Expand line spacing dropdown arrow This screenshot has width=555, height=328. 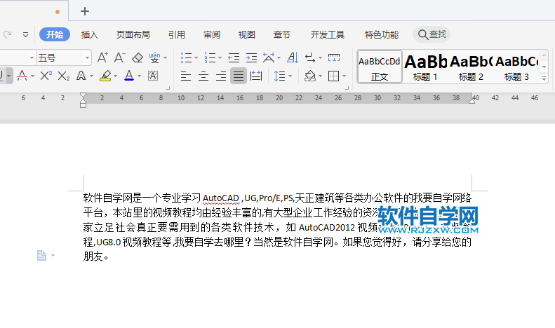point(290,76)
